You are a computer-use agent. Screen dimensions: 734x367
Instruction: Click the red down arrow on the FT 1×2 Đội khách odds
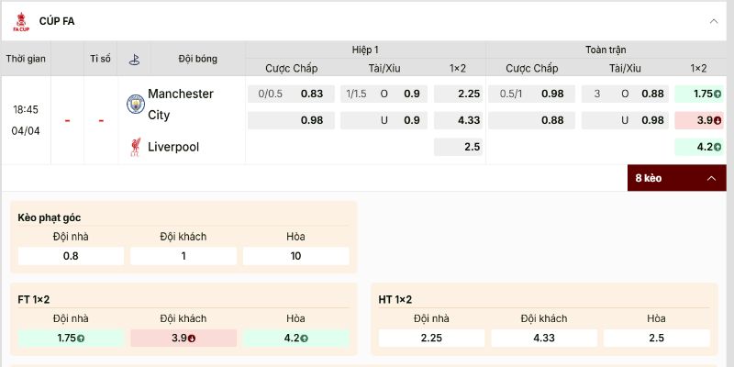(x=191, y=339)
